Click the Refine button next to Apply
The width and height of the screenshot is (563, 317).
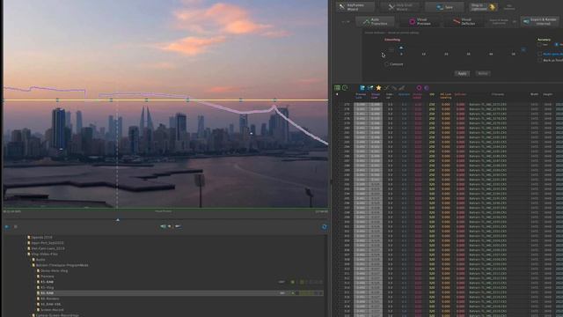483,73
